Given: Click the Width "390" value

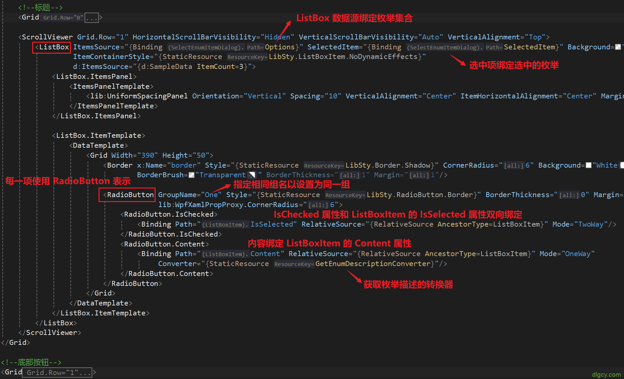Looking at the screenshot, I should point(148,155).
